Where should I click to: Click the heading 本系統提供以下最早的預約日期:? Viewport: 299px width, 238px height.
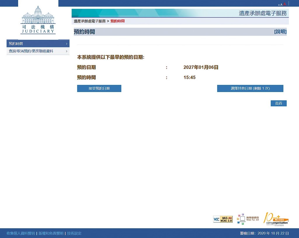(x=111, y=57)
